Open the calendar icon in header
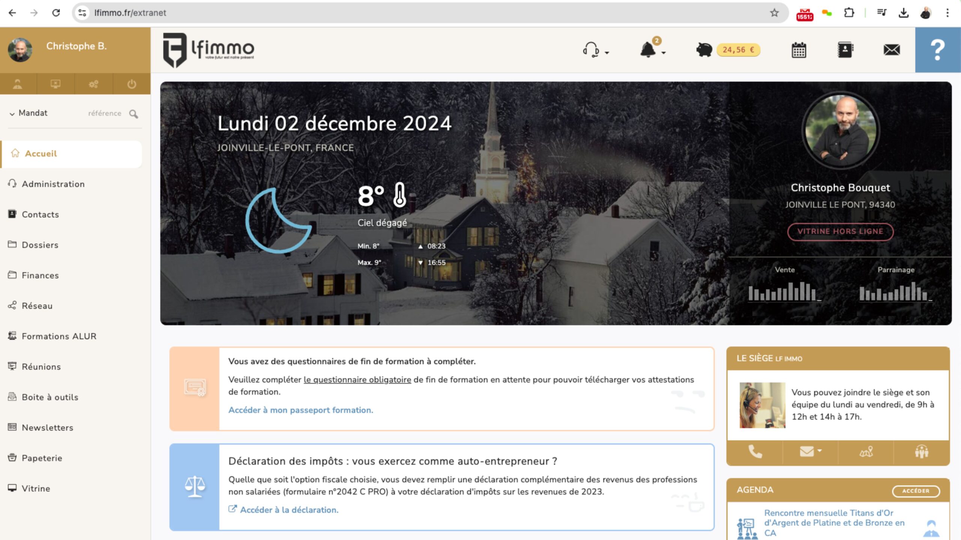The image size is (961, 540). pos(798,50)
